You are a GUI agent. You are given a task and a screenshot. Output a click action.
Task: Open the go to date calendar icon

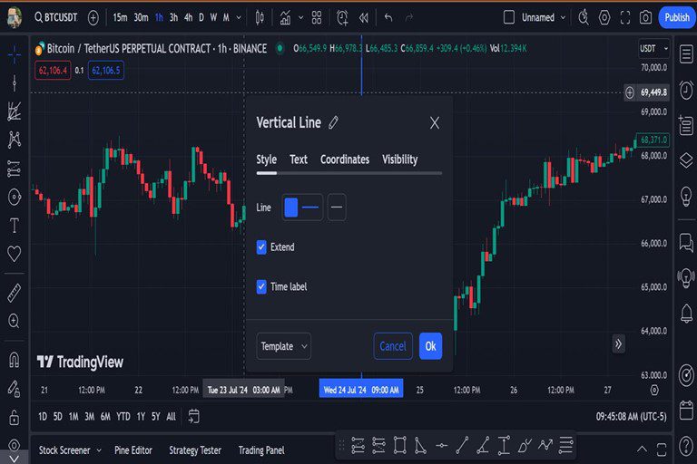click(194, 416)
